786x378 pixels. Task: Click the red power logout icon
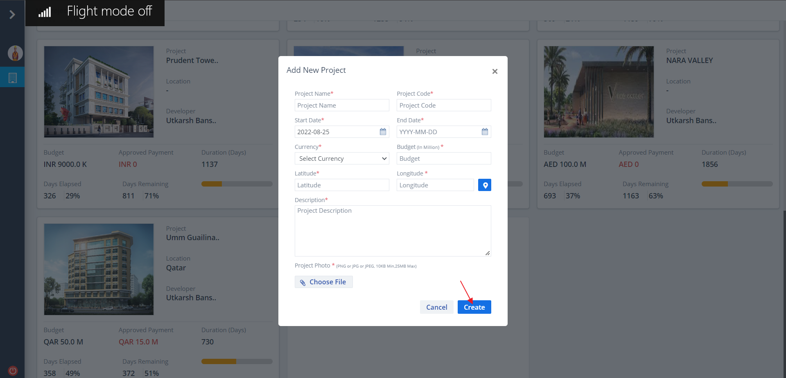[13, 371]
